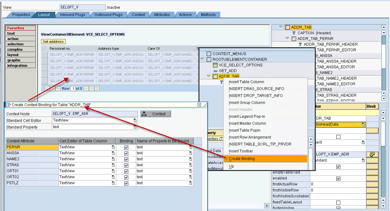Select Insert Group Column menu entry
390x211 pixels.
point(265,103)
